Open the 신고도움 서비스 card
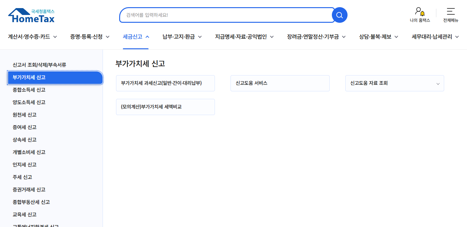The image size is (467, 227). pyautogui.click(x=280, y=83)
